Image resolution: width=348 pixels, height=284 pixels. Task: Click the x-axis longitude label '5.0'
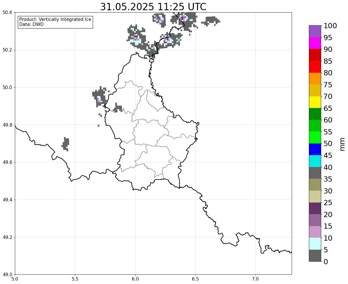click(15, 279)
